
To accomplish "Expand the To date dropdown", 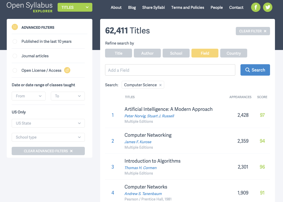I will pyautogui.click(x=68, y=96).
